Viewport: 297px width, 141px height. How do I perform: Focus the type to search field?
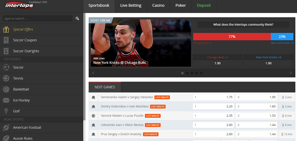tap(37, 18)
